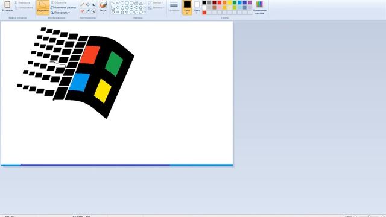Pick the dark red color swatch
386x217 pixels.
click(215, 2)
